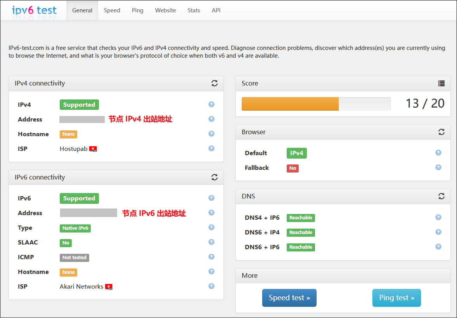
Task: Click the orange score progress bar
Action: tap(290, 104)
